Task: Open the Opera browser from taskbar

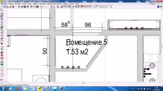Action: point(18,89)
